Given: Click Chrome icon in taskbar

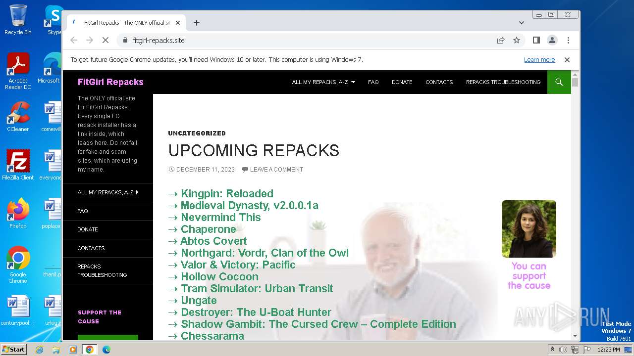Looking at the screenshot, I should 90,350.
